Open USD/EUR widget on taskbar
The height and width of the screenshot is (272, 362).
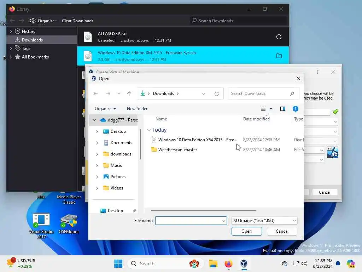coord(21,263)
